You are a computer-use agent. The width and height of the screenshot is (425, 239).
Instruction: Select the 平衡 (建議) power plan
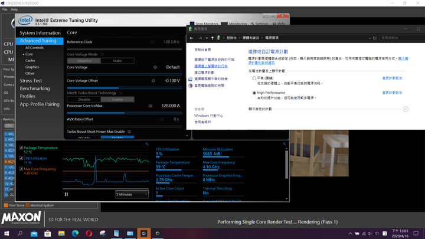pos(254,78)
